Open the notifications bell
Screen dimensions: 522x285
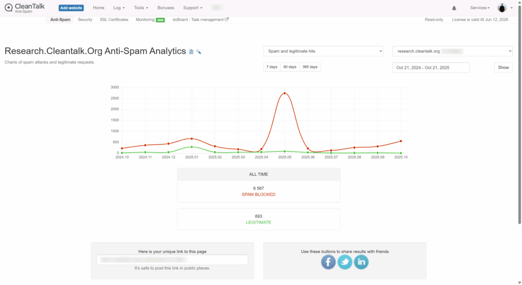(x=454, y=8)
